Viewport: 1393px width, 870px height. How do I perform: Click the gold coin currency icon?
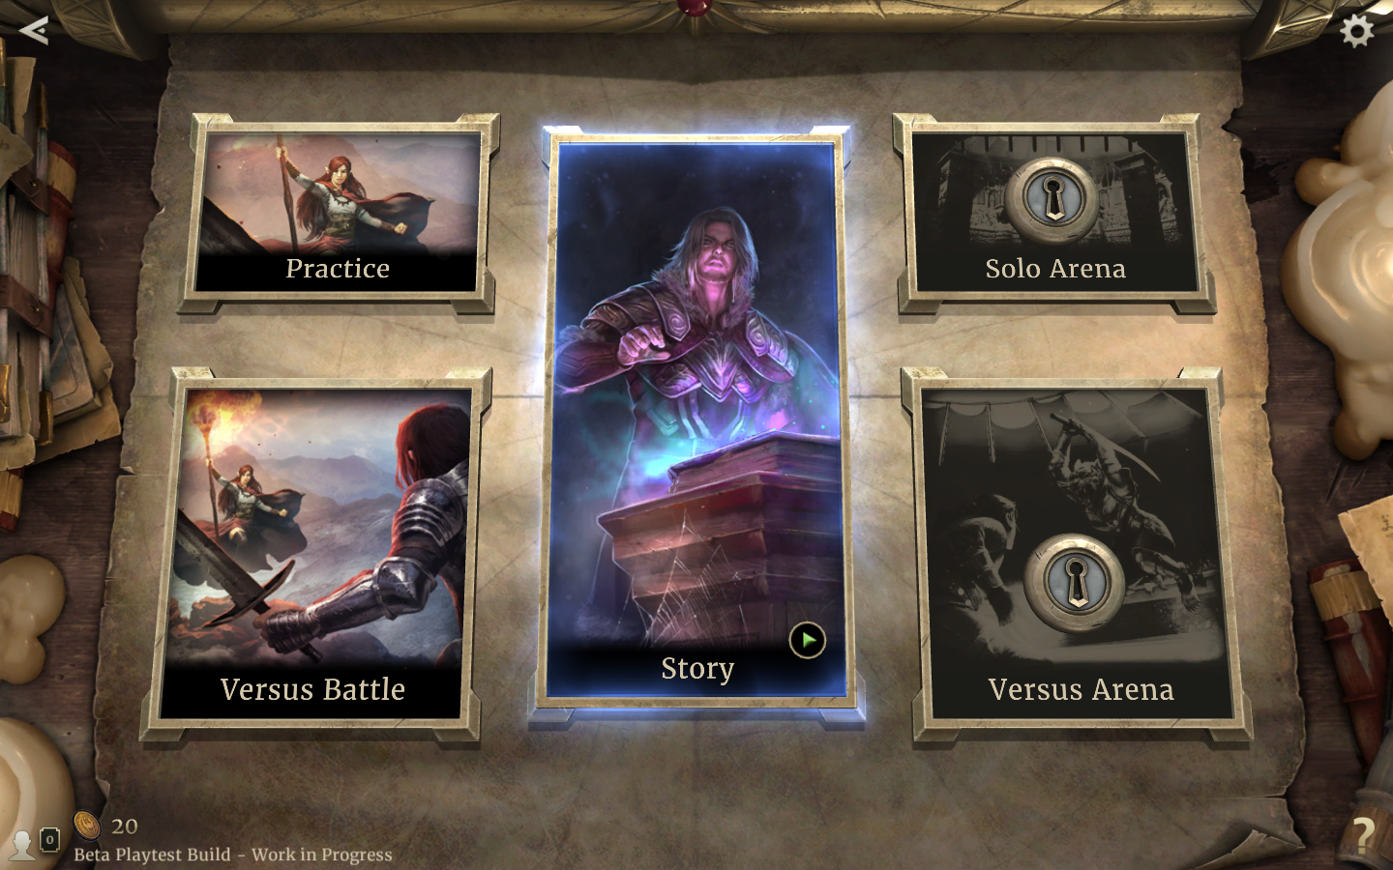click(88, 825)
